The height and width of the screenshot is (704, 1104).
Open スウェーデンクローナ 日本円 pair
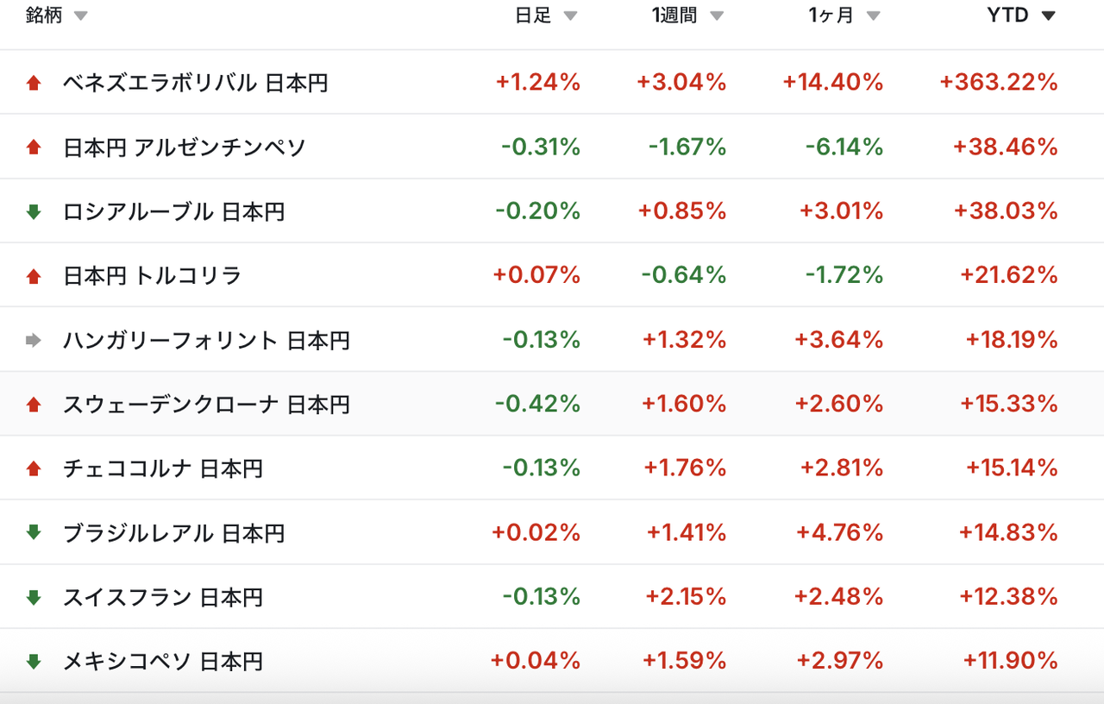206,404
